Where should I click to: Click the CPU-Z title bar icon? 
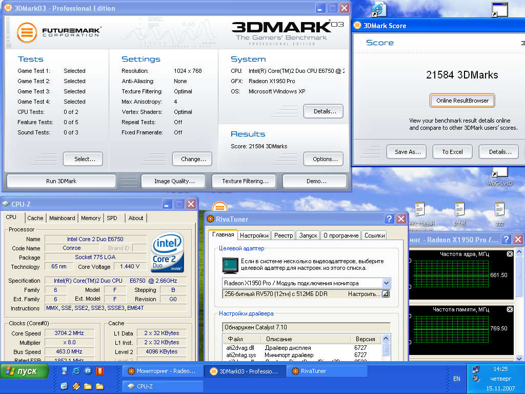coord(6,204)
